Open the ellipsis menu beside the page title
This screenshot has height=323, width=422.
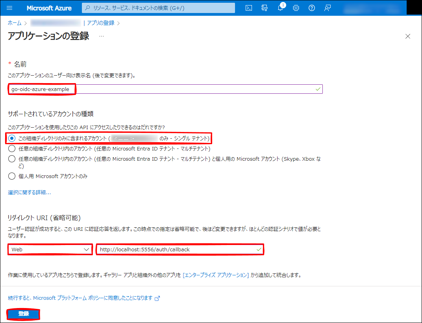coord(102,37)
